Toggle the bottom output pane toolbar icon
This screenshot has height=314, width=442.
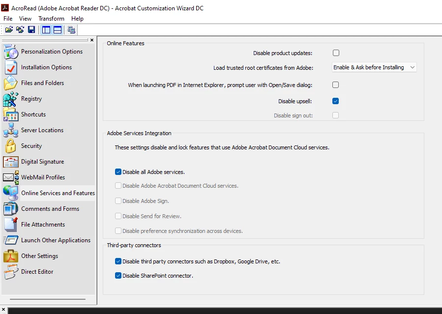58,29
